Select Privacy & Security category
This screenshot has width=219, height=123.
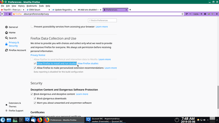click(12, 44)
